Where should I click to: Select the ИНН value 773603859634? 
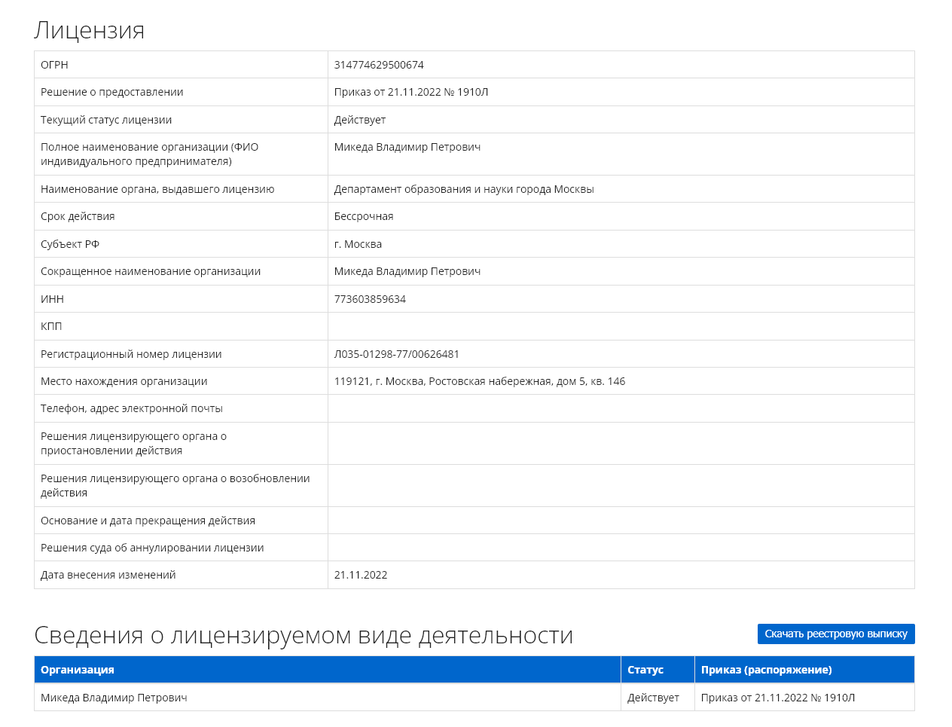click(370, 299)
